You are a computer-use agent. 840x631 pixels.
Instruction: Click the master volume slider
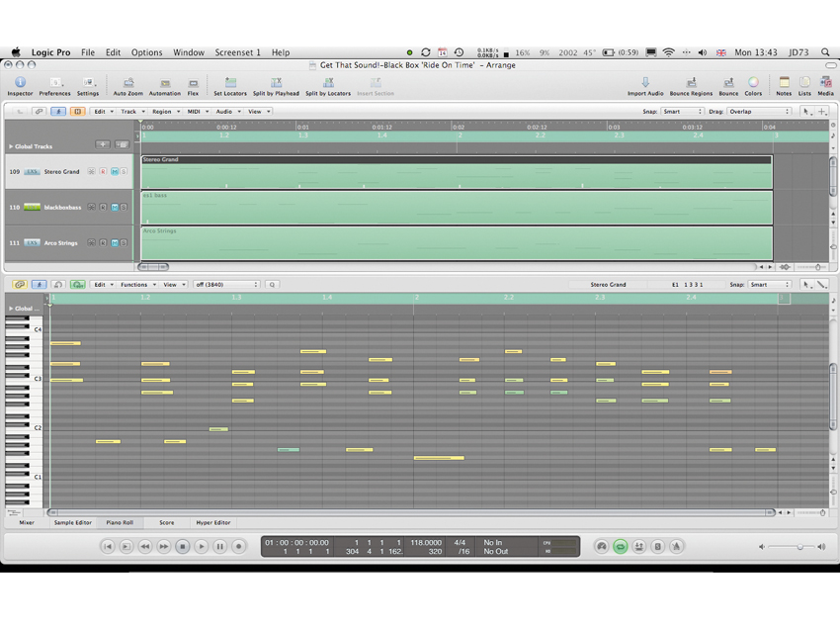(792, 547)
